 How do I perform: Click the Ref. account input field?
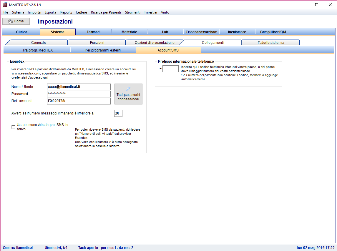click(x=79, y=101)
